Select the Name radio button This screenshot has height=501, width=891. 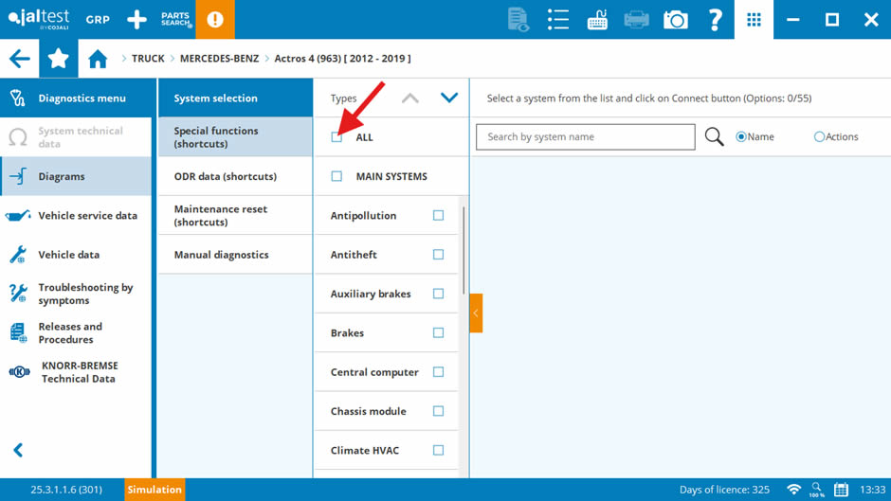(x=741, y=137)
